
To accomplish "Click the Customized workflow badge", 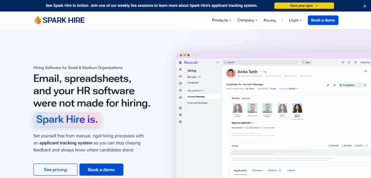I will point(246,98).
